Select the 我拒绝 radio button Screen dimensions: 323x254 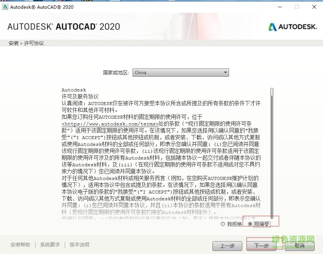tap(223, 224)
